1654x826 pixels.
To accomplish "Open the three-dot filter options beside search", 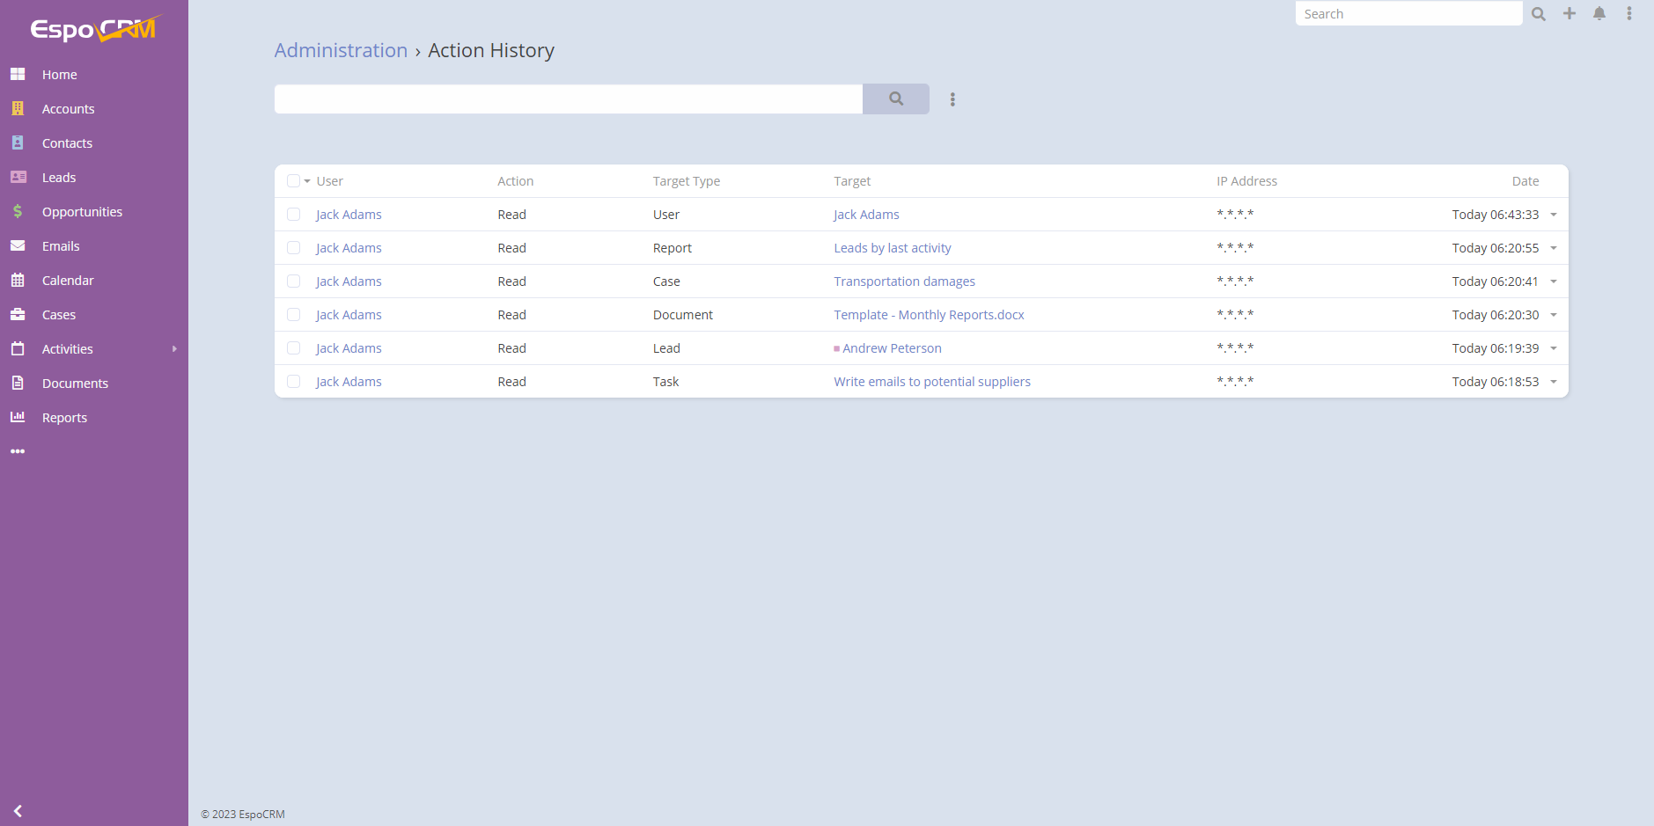I will point(952,99).
